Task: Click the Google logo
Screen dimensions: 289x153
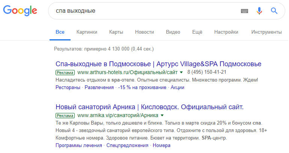Action: (x=20, y=10)
